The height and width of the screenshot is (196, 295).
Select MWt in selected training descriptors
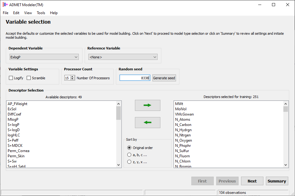point(179,104)
